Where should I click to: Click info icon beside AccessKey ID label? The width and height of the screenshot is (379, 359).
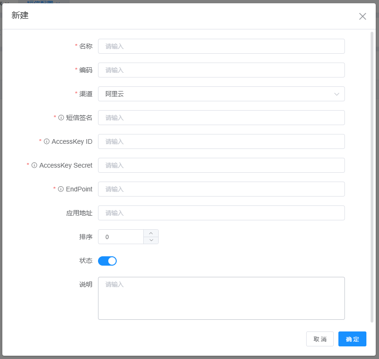pyautogui.click(x=47, y=141)
